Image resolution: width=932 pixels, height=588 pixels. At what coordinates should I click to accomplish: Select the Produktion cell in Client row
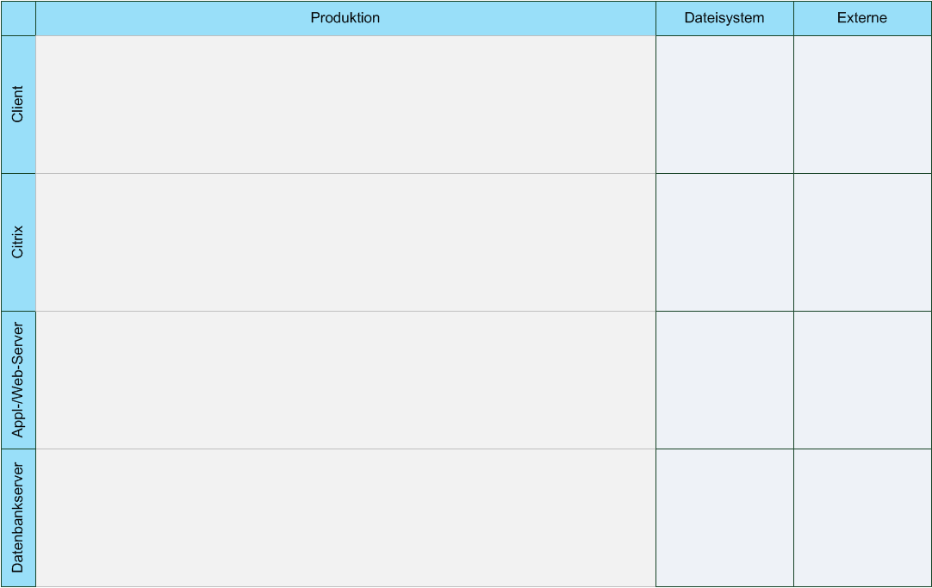(345, 104)
